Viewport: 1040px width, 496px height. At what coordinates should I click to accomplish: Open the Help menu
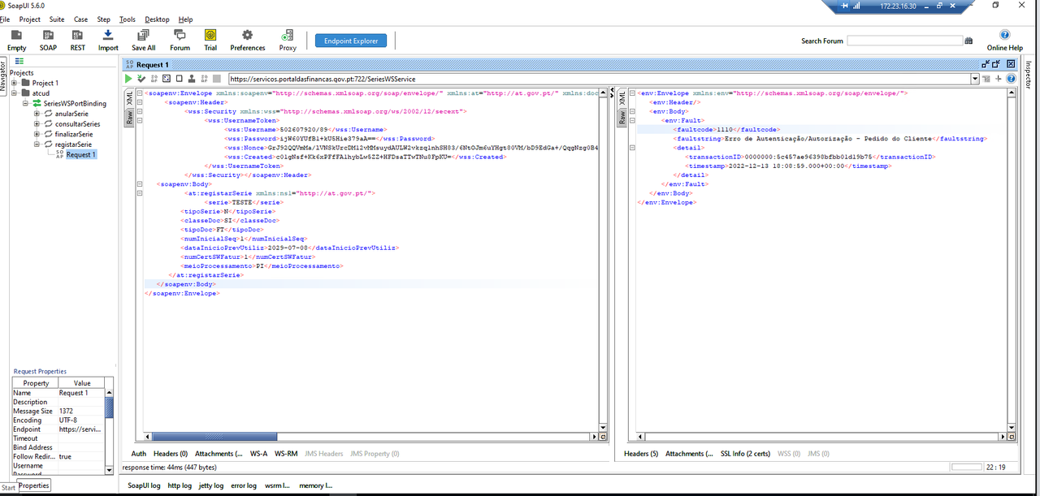click(186, 19)
